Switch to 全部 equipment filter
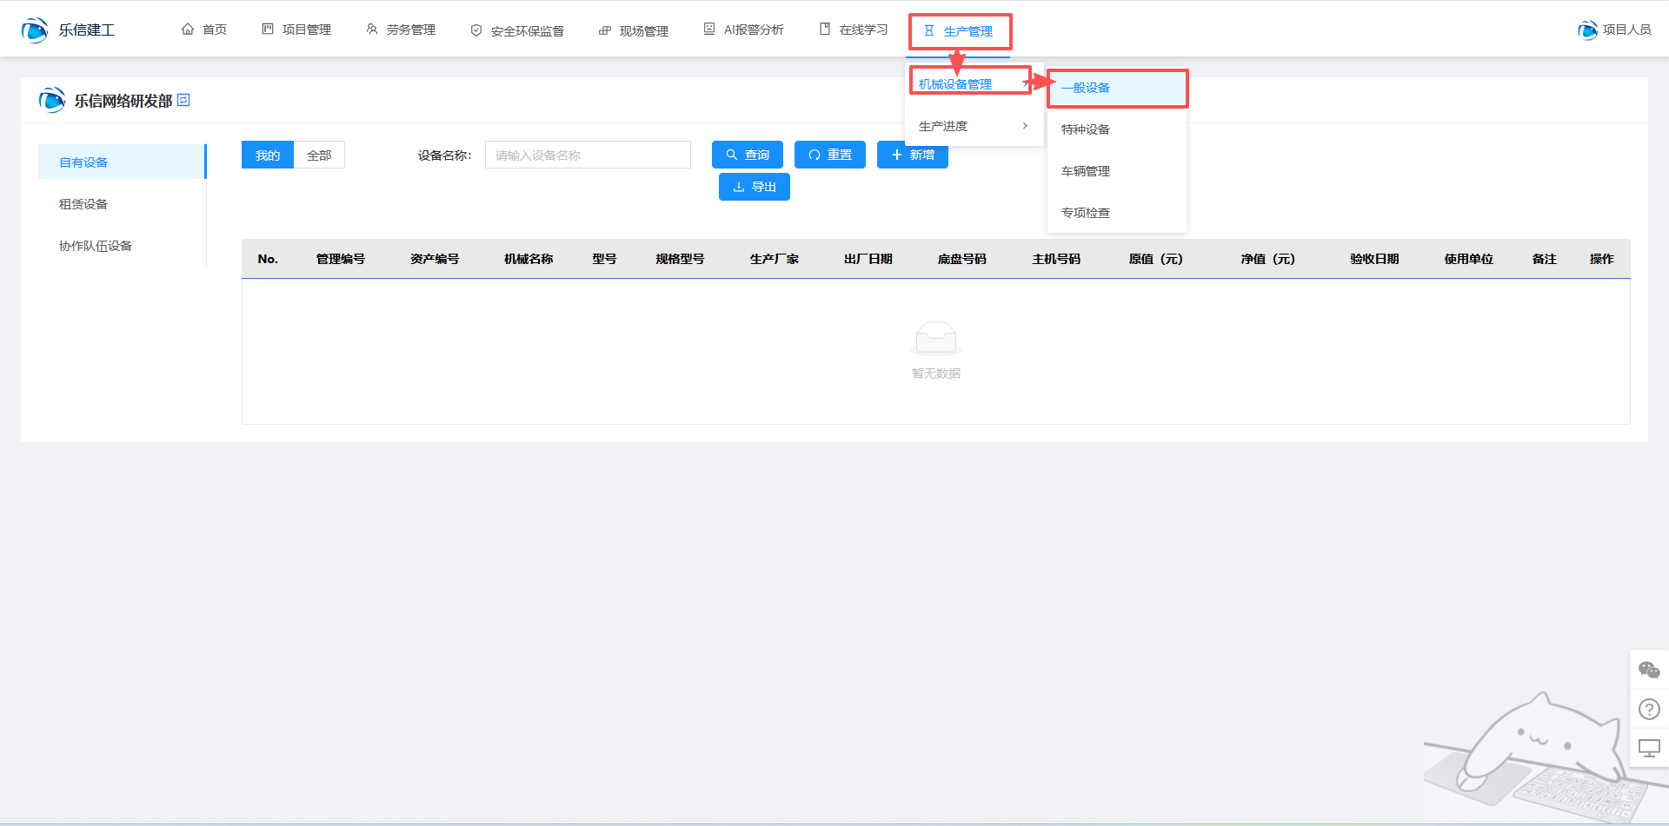The width and height of the screenshot is (1669, 826). pos(319,155)
